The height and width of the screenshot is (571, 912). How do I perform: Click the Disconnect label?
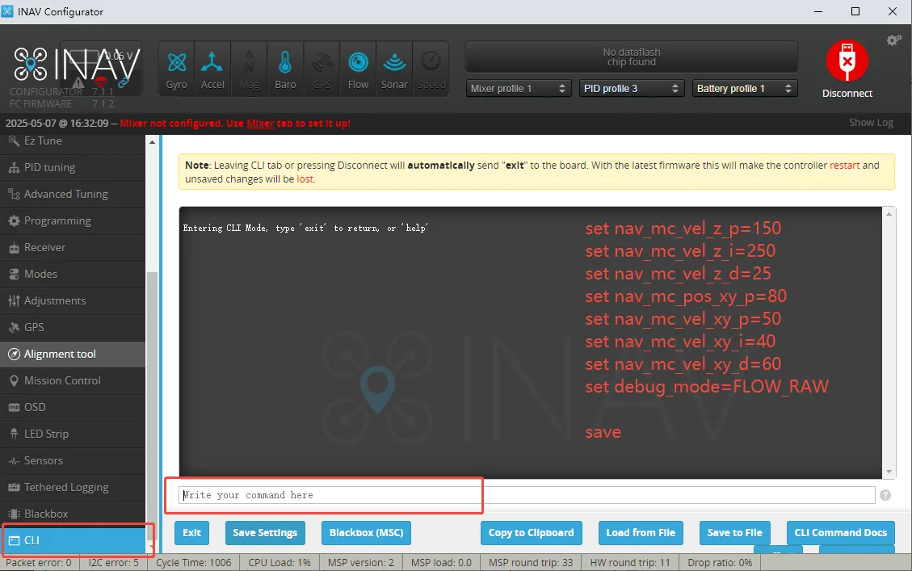847,94
